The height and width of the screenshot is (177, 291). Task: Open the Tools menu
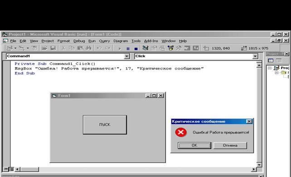pyautogui.click(x=136, y=41)
